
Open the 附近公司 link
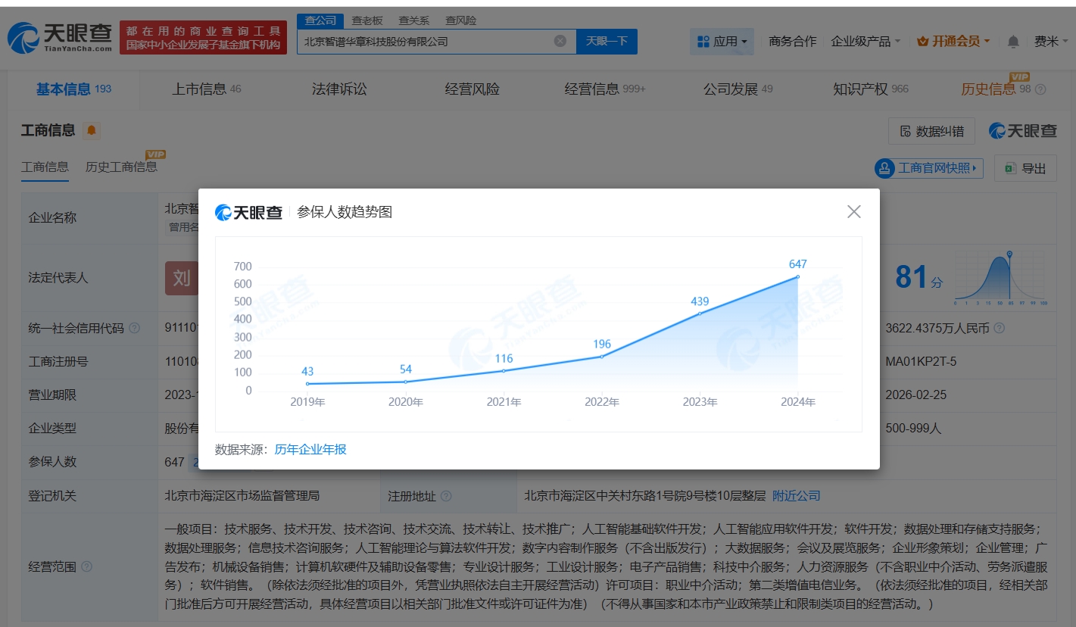point(797,496)
